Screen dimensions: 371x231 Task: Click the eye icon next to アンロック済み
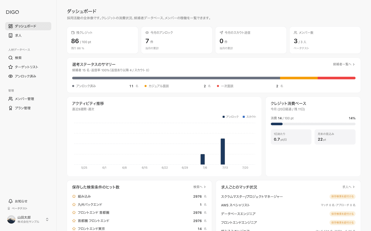(x=11, y=76)
